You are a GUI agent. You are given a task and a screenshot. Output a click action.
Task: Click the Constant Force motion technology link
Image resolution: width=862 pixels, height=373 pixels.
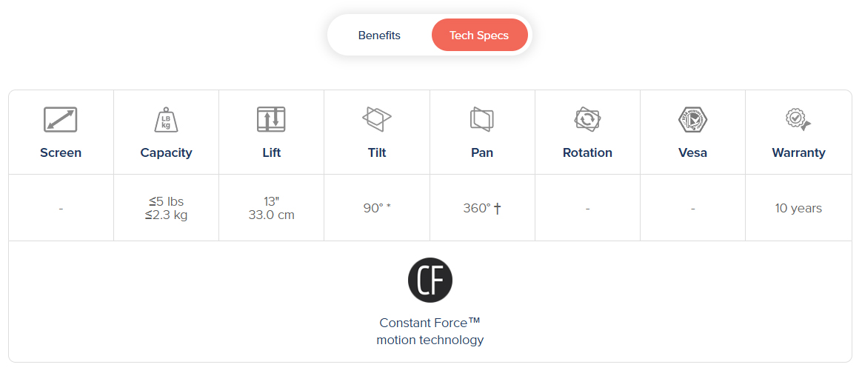click(x=430, y=332)
